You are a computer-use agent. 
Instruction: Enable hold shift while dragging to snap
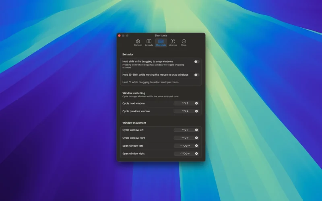tap(196, 62)
